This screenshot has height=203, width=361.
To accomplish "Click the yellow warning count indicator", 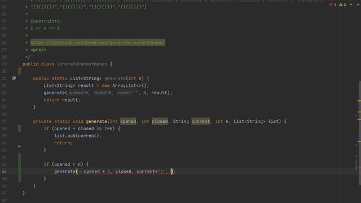I will coord(342,5).
